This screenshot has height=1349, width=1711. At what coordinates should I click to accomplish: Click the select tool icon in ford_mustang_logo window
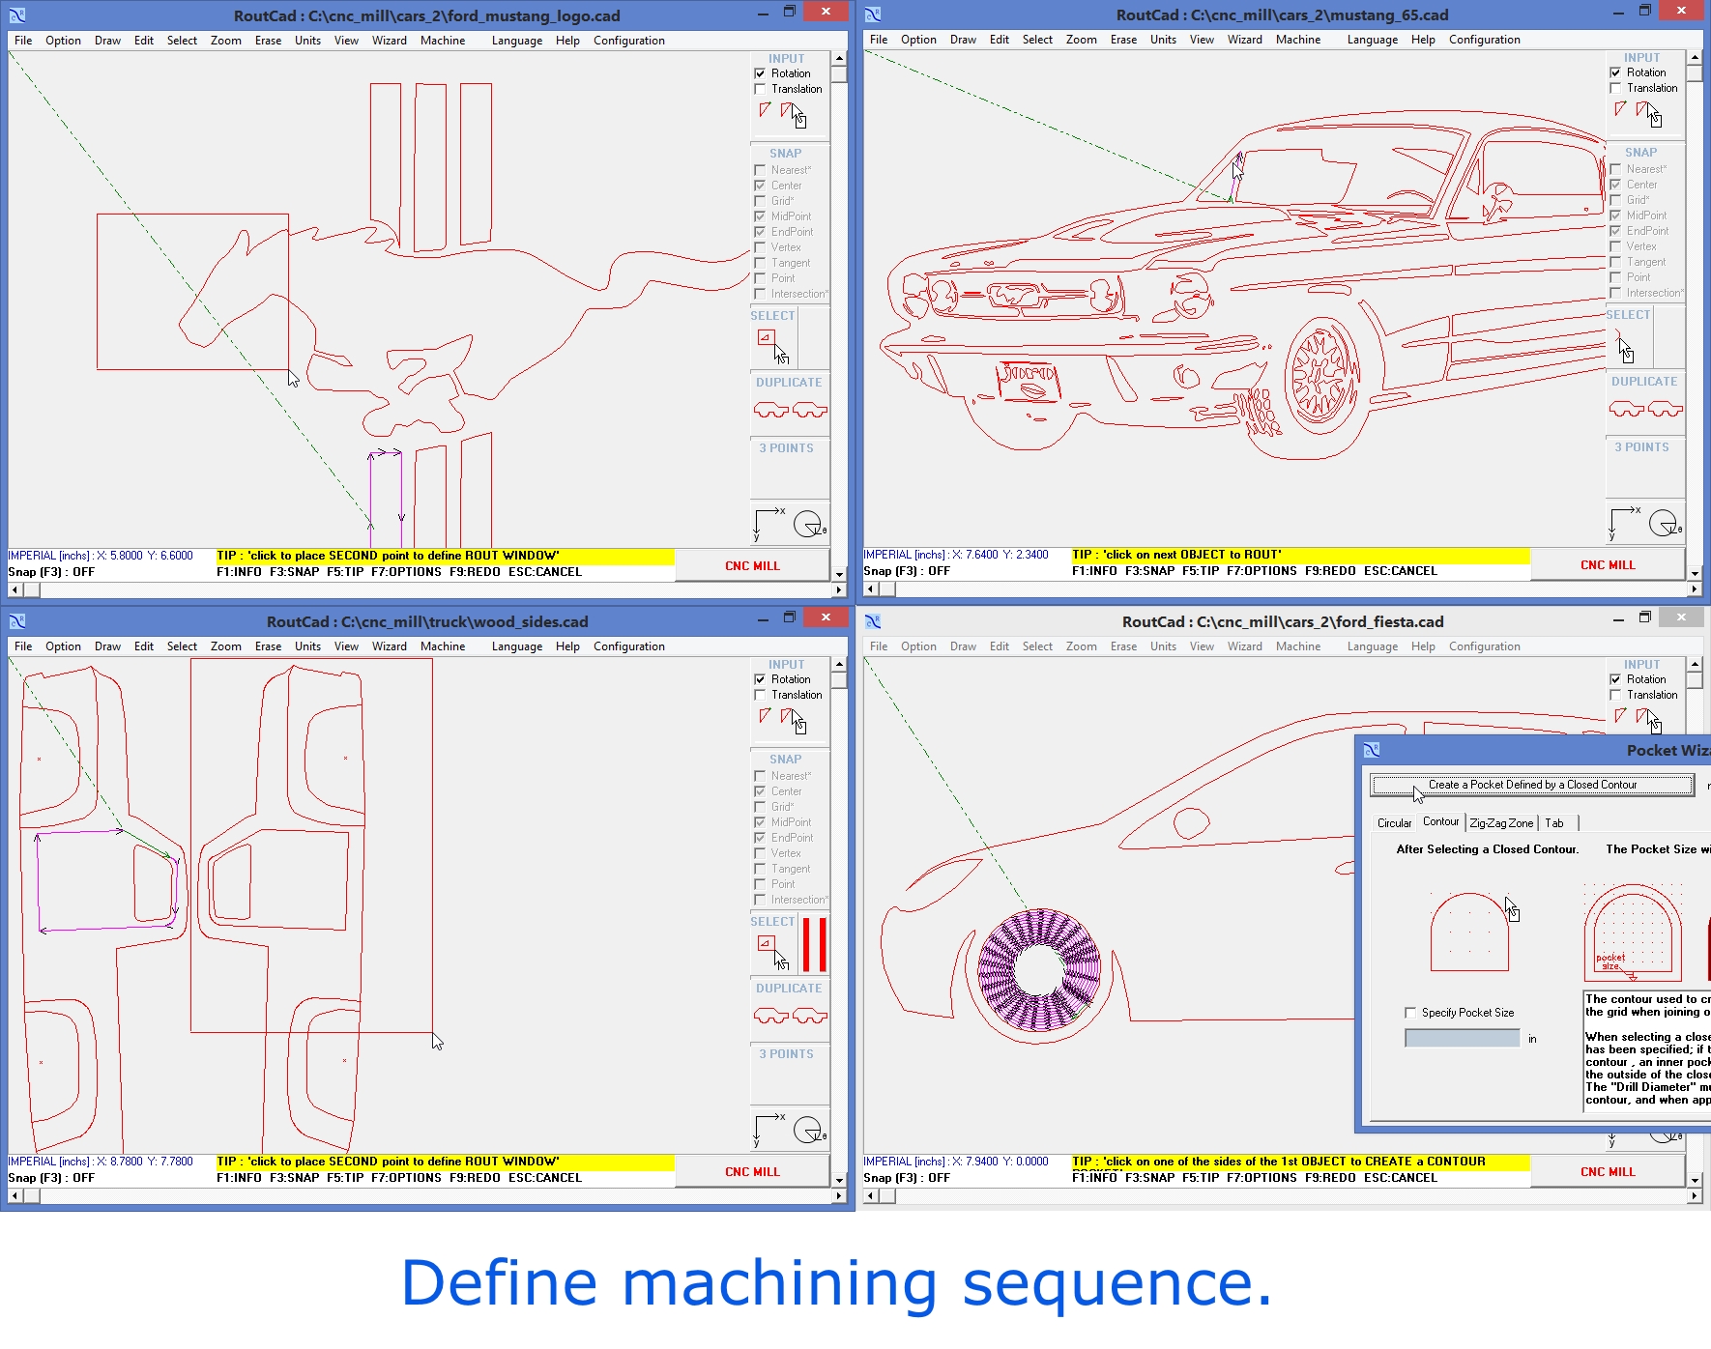point(772,346)
